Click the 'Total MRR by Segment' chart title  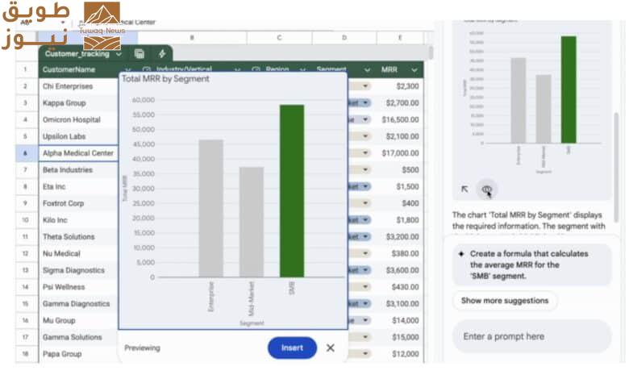coord(165,79)
